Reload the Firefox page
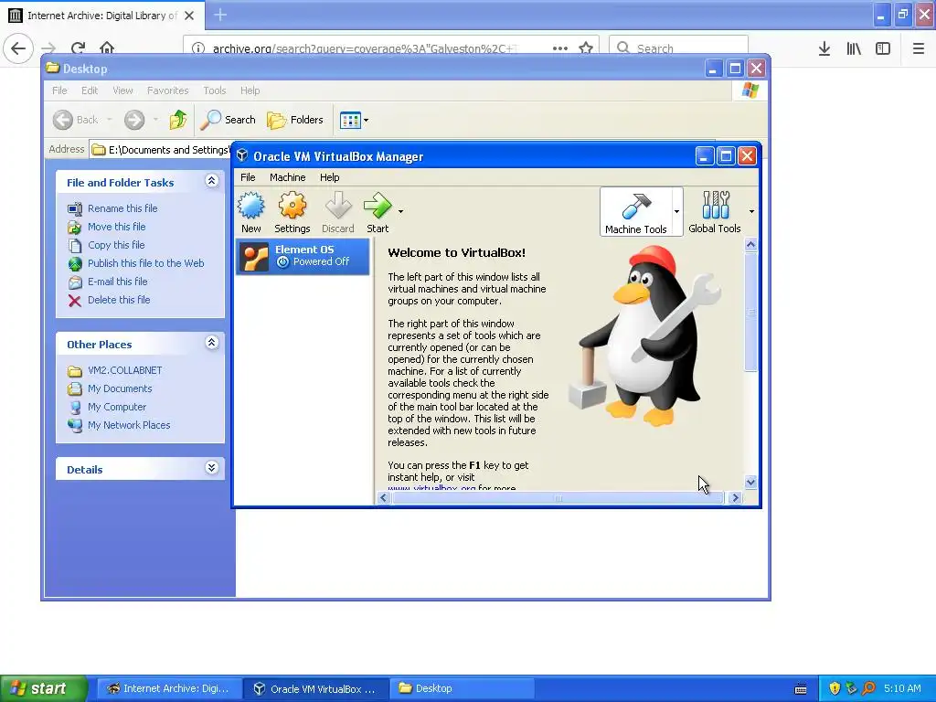The height and width of the screenshot is (702, 936). pos(78,48)
